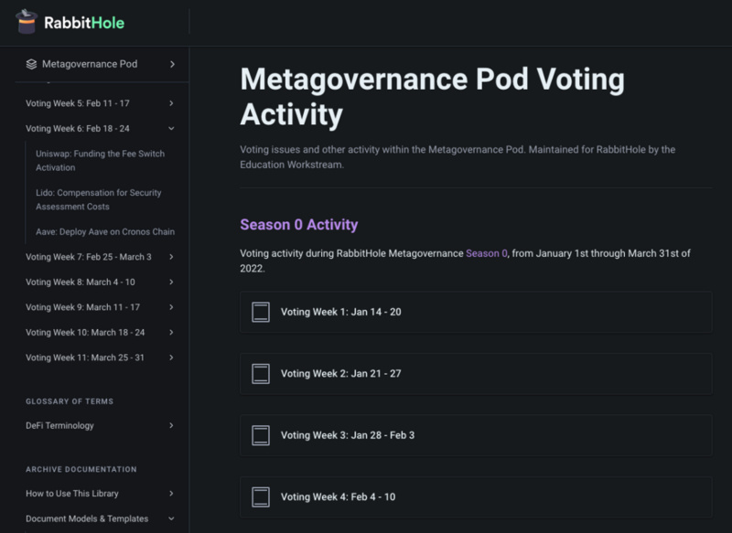Open How to Use This Library page

tap(72, 494)
